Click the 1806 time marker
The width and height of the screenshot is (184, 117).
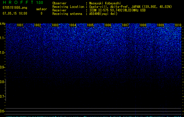pos(108,25)
